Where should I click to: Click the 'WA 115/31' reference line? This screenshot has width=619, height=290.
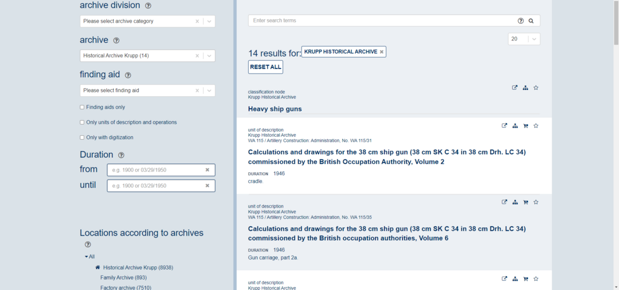coord(310,140)
